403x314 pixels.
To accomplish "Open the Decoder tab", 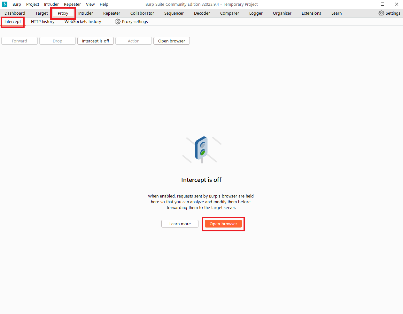I will [x=202, y=13].
